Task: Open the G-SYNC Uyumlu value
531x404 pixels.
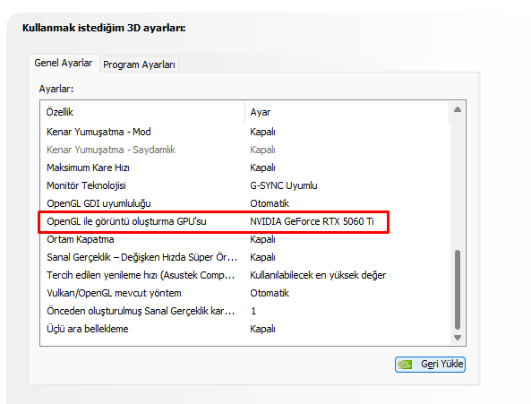Action: 284,185
